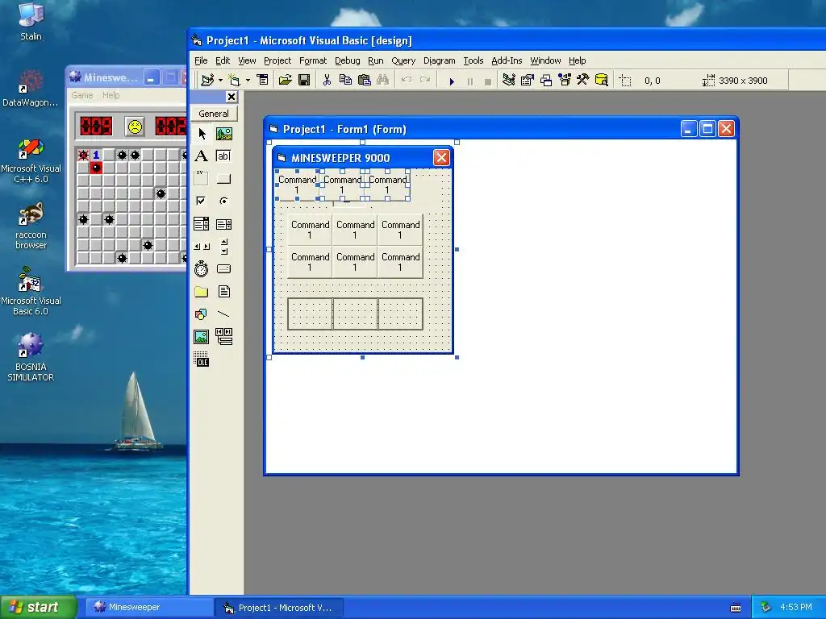Select the OptionButton control in the toolbox
Screen dimensions: 826x619
click(x=224, y=201)
